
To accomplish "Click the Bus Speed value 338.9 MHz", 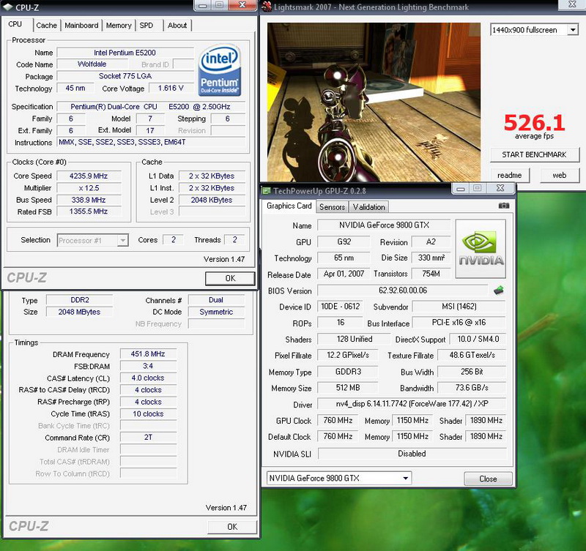I will (89, 200).
